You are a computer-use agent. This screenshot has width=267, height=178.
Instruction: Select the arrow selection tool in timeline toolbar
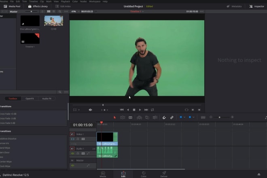[114, 117]
